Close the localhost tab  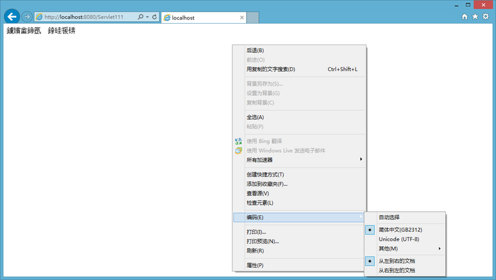pos(242,18)
